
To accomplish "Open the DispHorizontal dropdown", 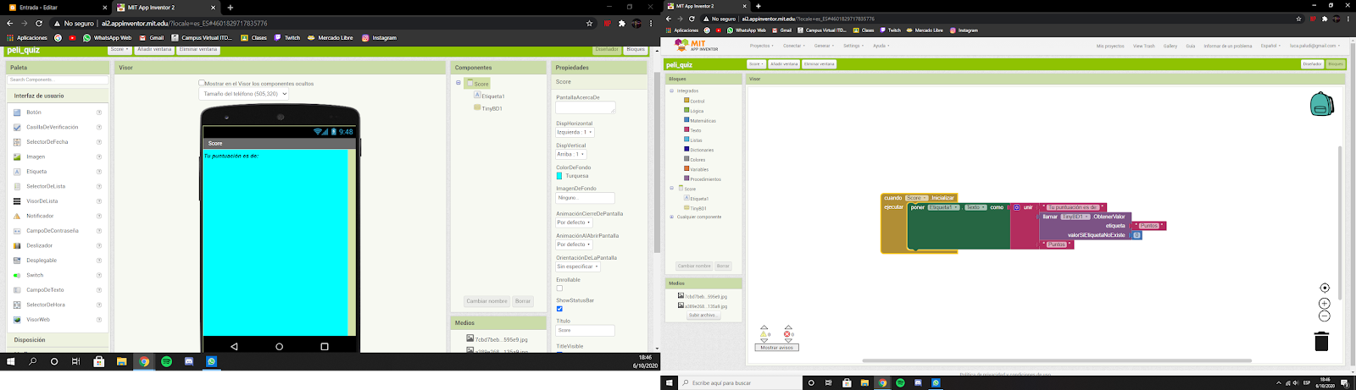I will click(x=575, y=132).
